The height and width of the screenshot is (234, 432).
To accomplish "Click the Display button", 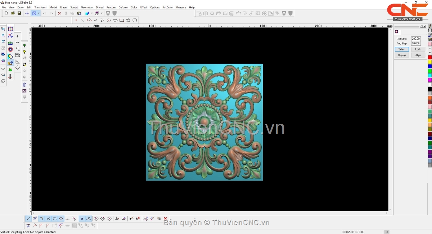I will (402, 55).
